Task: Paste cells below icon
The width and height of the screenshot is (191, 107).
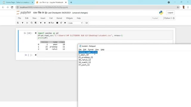Action: click(36, 23)
